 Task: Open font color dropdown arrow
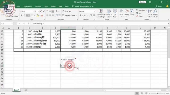pos(44,15)
